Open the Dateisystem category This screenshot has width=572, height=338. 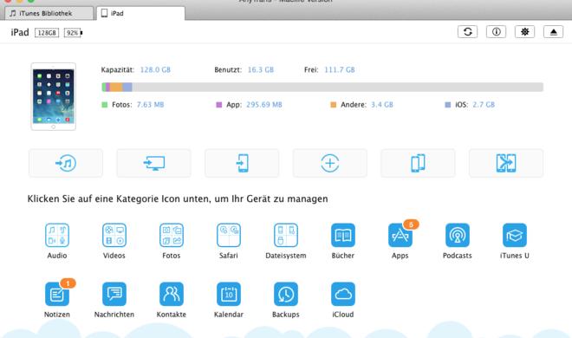(286, 235)
